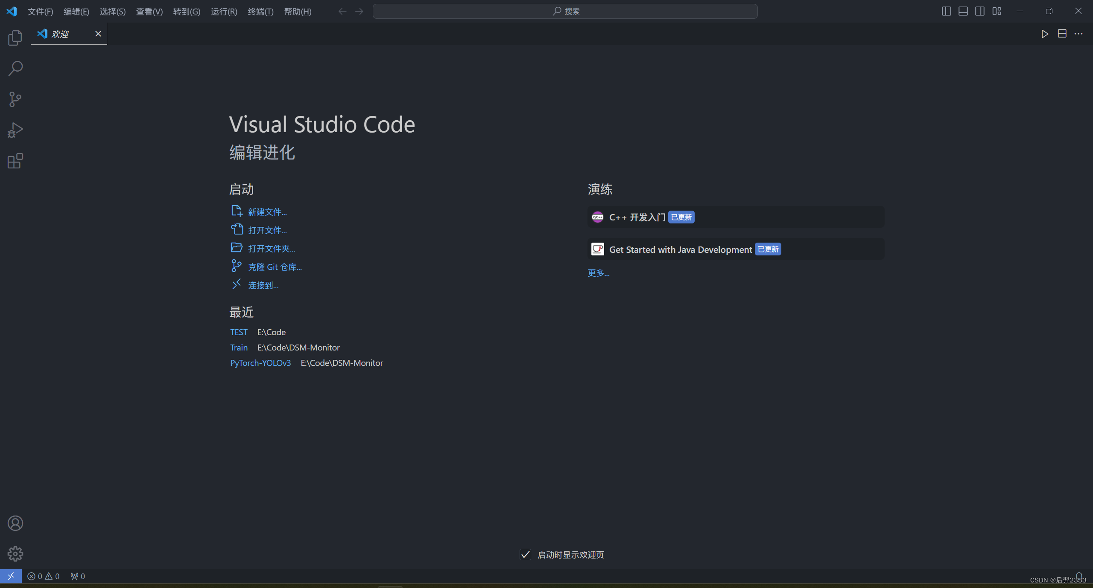Screen dimensions: 1093x588
Task: Toggle secondary side bar layout icon
Action: (980, 11)
